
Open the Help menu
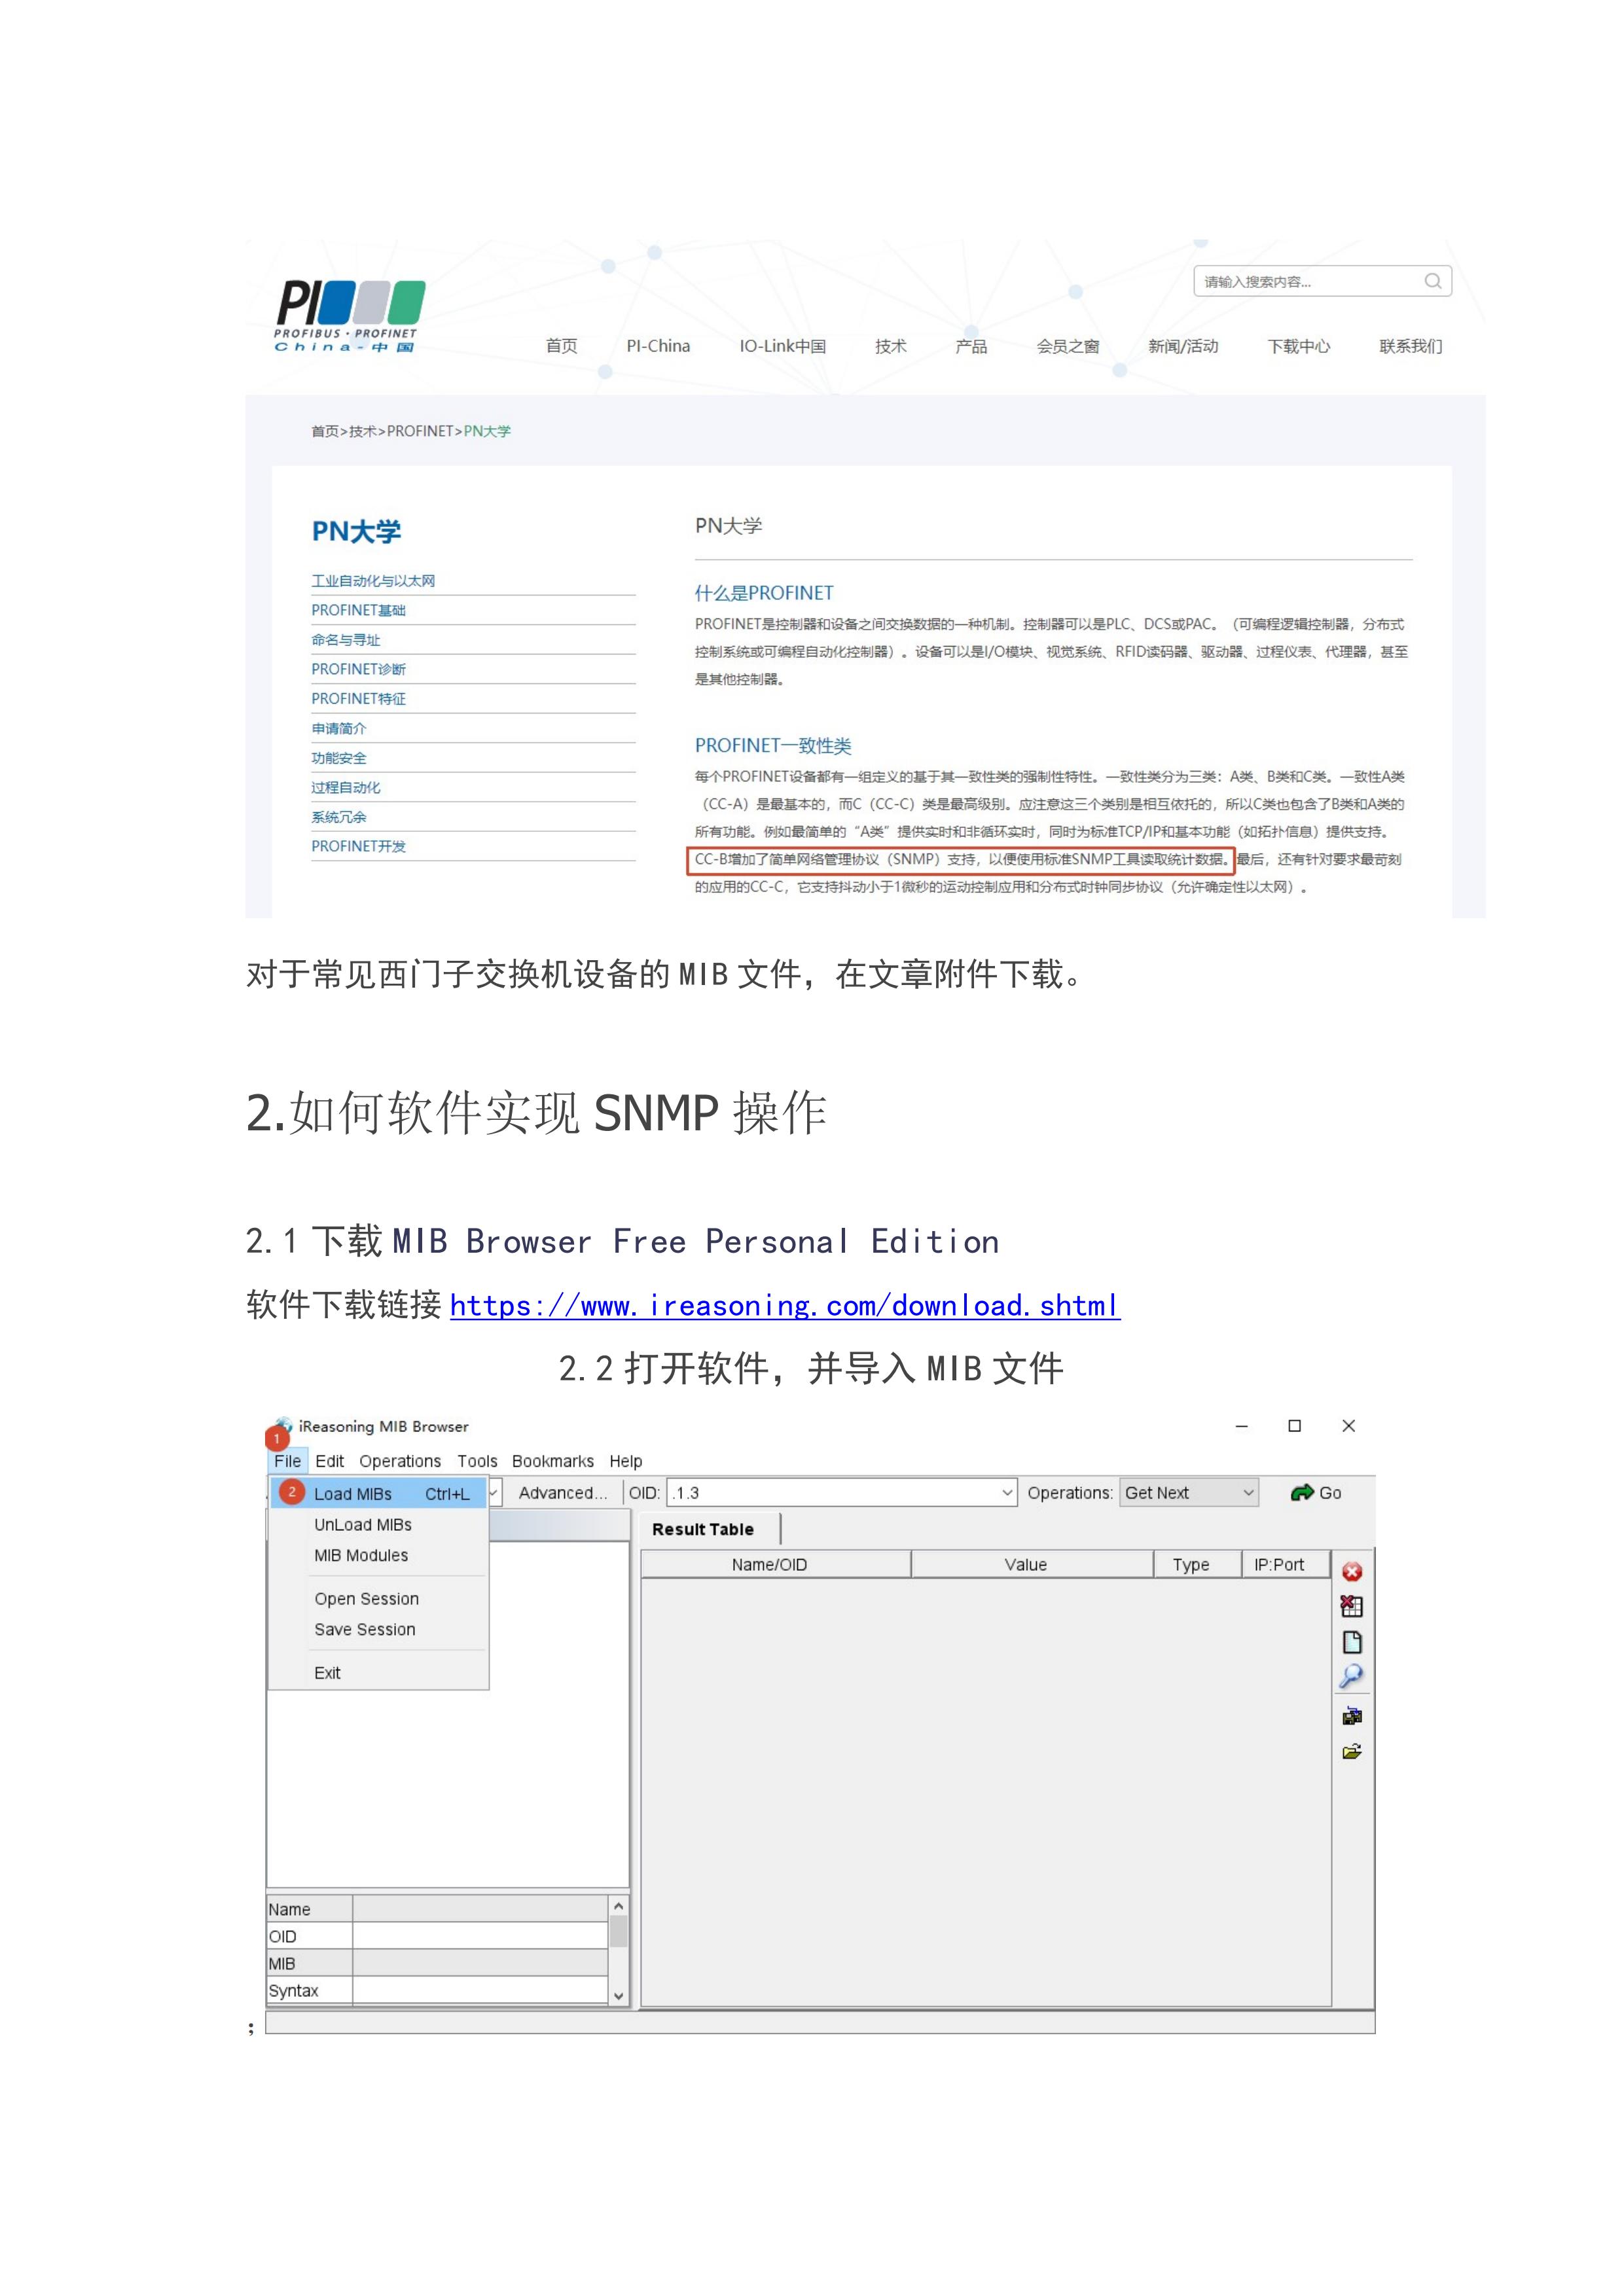pyautogui.click(x=626, y=1461)
